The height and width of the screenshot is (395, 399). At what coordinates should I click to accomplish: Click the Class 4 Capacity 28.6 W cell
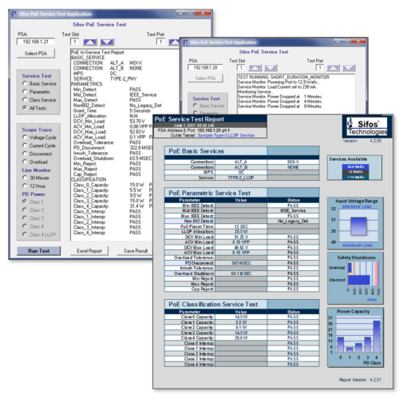(241, 337)
